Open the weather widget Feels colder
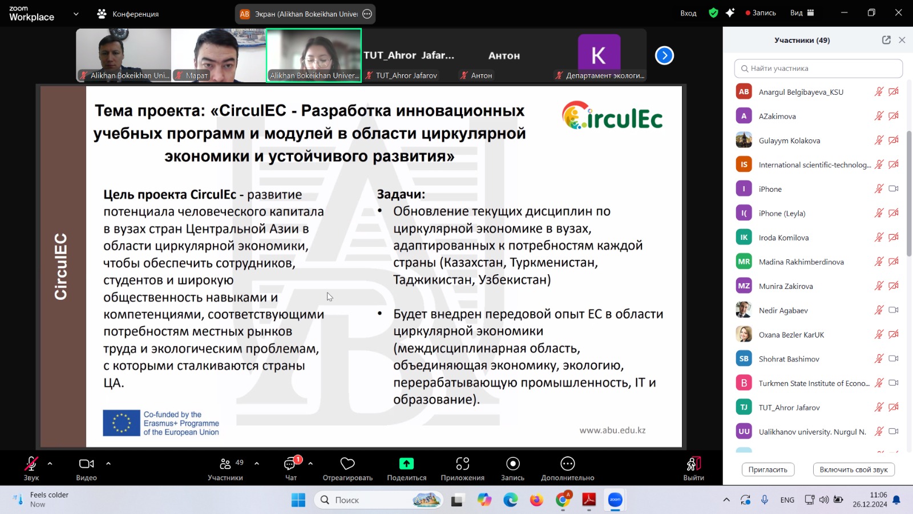913x514 pixels. click(x=41, y=500)
